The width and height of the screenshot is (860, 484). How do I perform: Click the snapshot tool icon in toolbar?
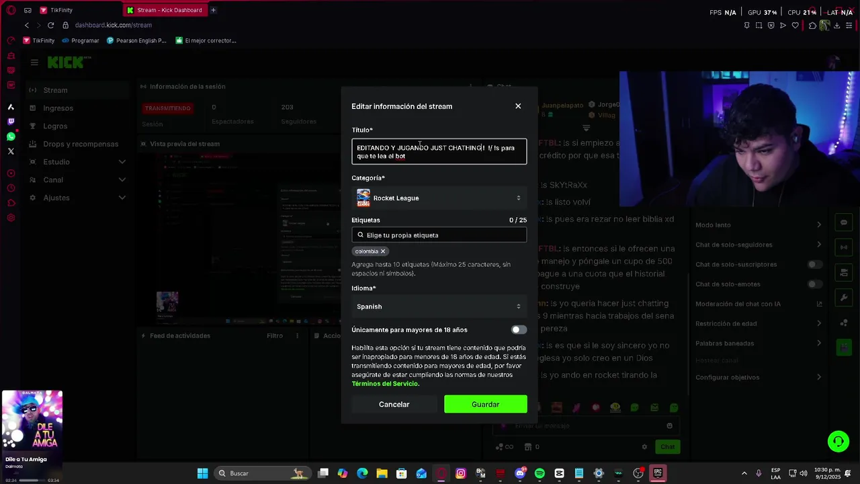[x=759, y=26]
